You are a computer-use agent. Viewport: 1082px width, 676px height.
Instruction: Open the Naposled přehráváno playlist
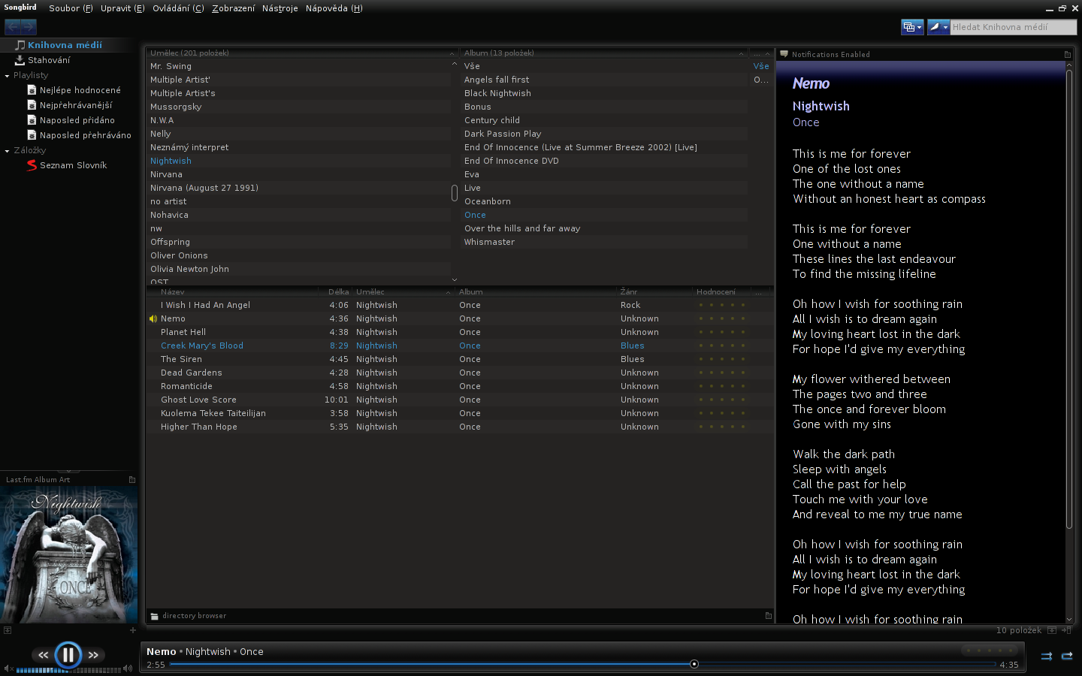pos(85,135)
